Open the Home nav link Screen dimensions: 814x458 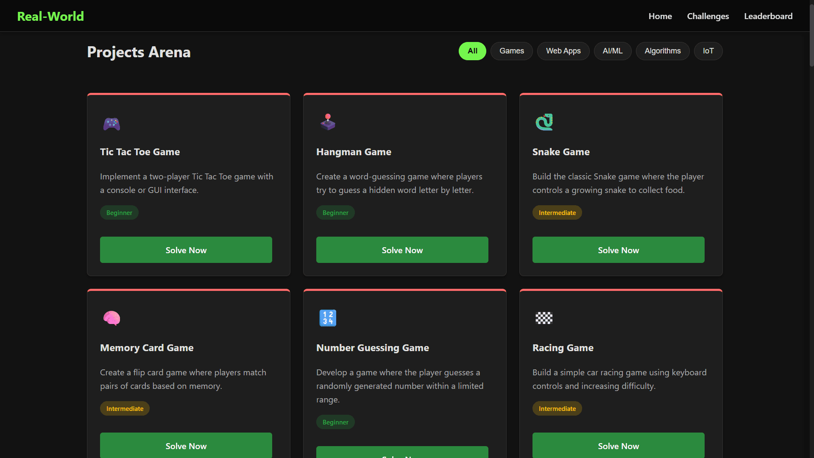(x=660, y=16)
